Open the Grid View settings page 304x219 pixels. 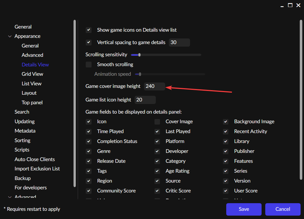click(32, 74)
